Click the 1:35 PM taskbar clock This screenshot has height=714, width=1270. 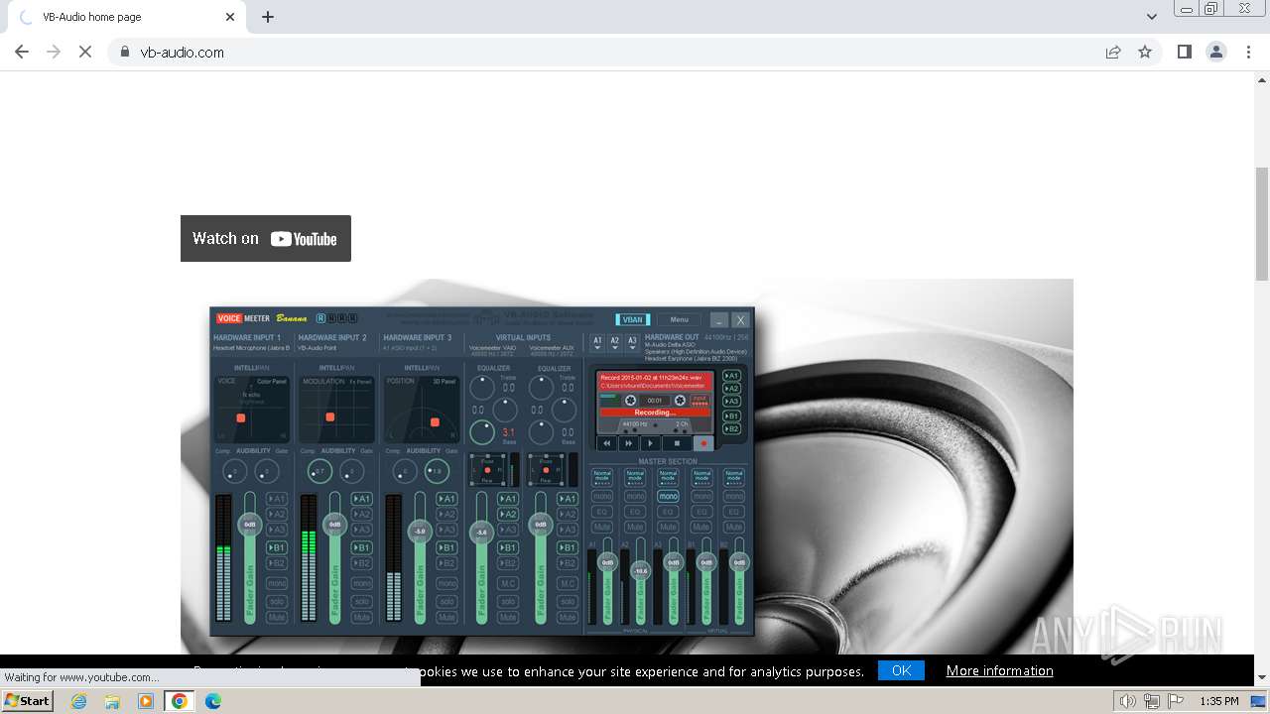coord(1218,701)
